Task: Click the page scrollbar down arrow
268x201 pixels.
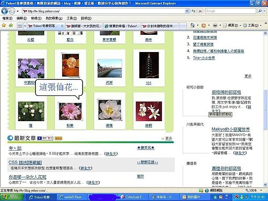Action: pos(265,184)
